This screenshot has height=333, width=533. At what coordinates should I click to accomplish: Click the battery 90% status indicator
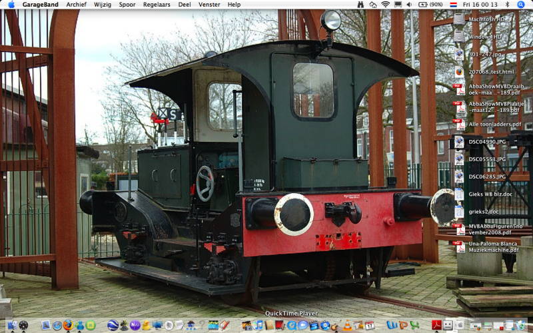tap(430, 5)
